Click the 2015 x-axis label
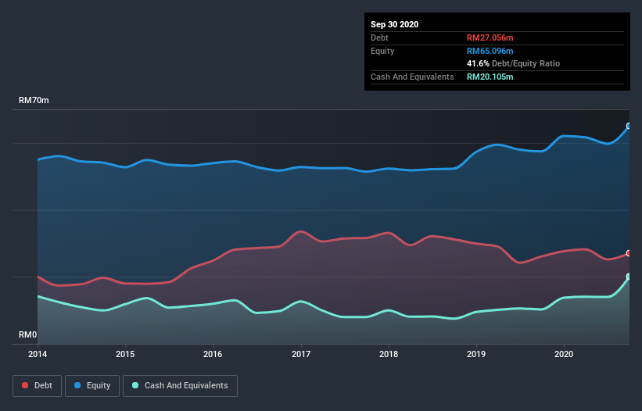The width and height of the screenshot is (642, 411). coord(125,353)
